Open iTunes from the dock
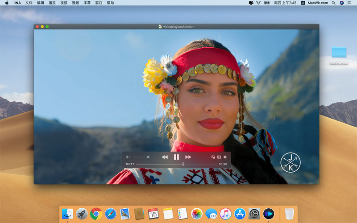Image resolution: width=357 pixels, height=223 pixels. [x=225, y=214]
